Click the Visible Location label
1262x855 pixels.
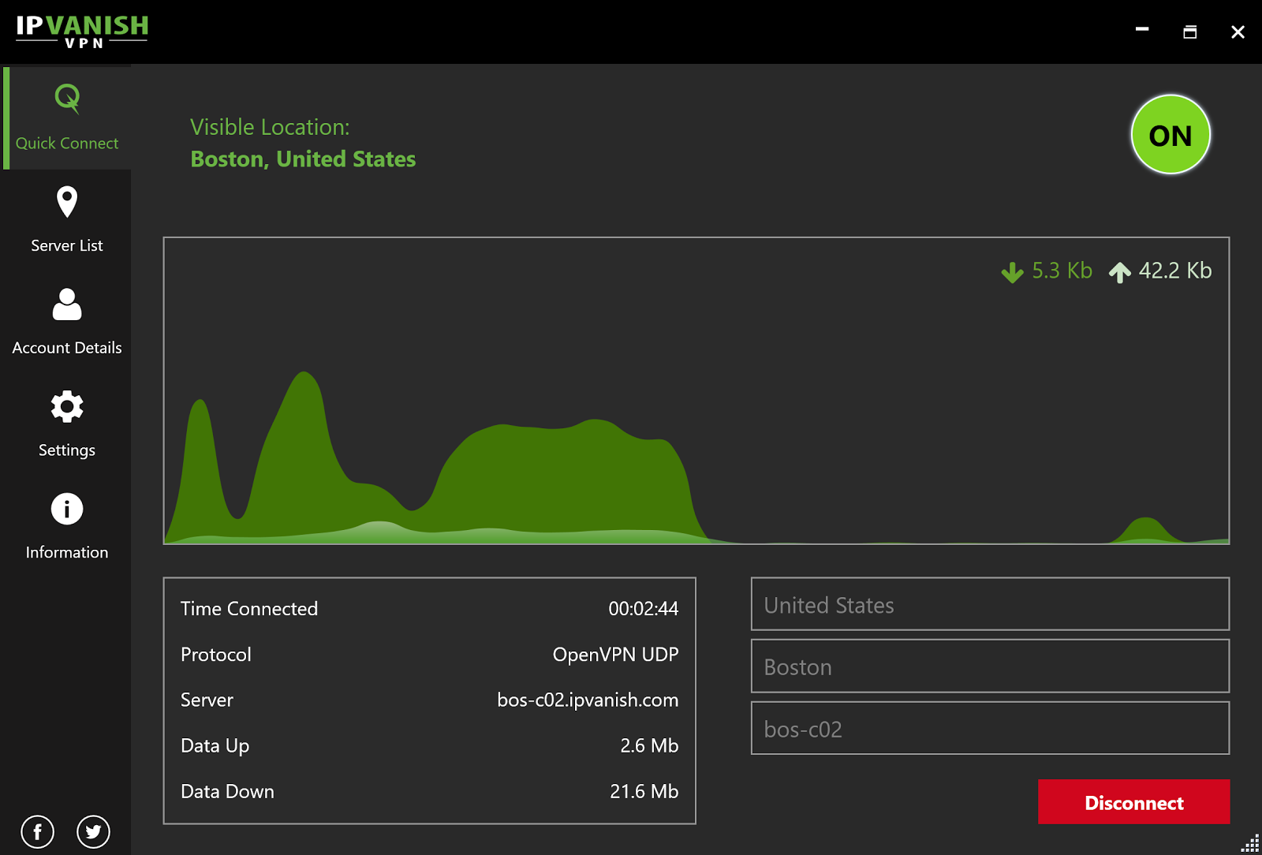click(x=270, y=127)
